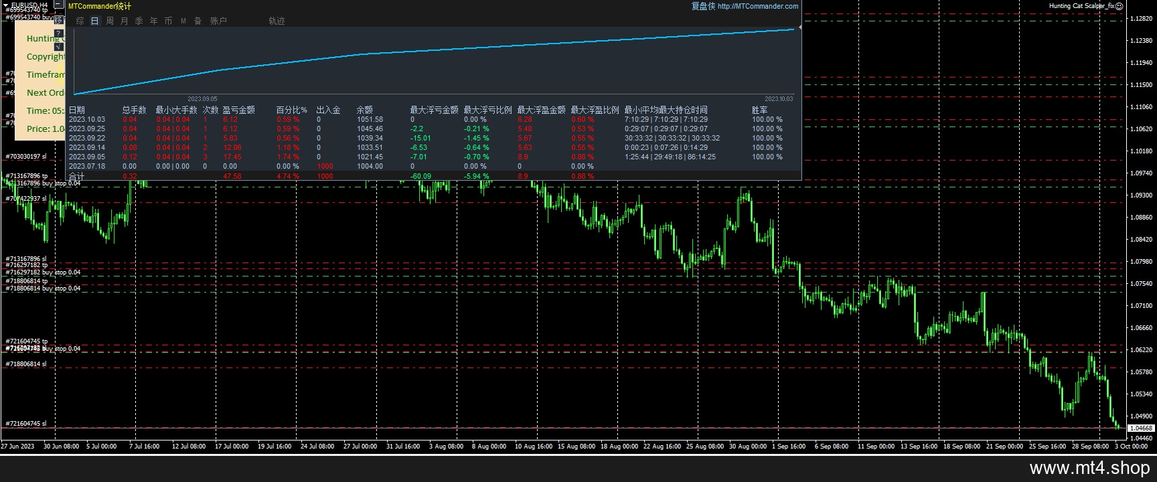Screen dimensions: 1157x482
Task: Open the 账户 account tab
Action: click(x=218, y=21)
